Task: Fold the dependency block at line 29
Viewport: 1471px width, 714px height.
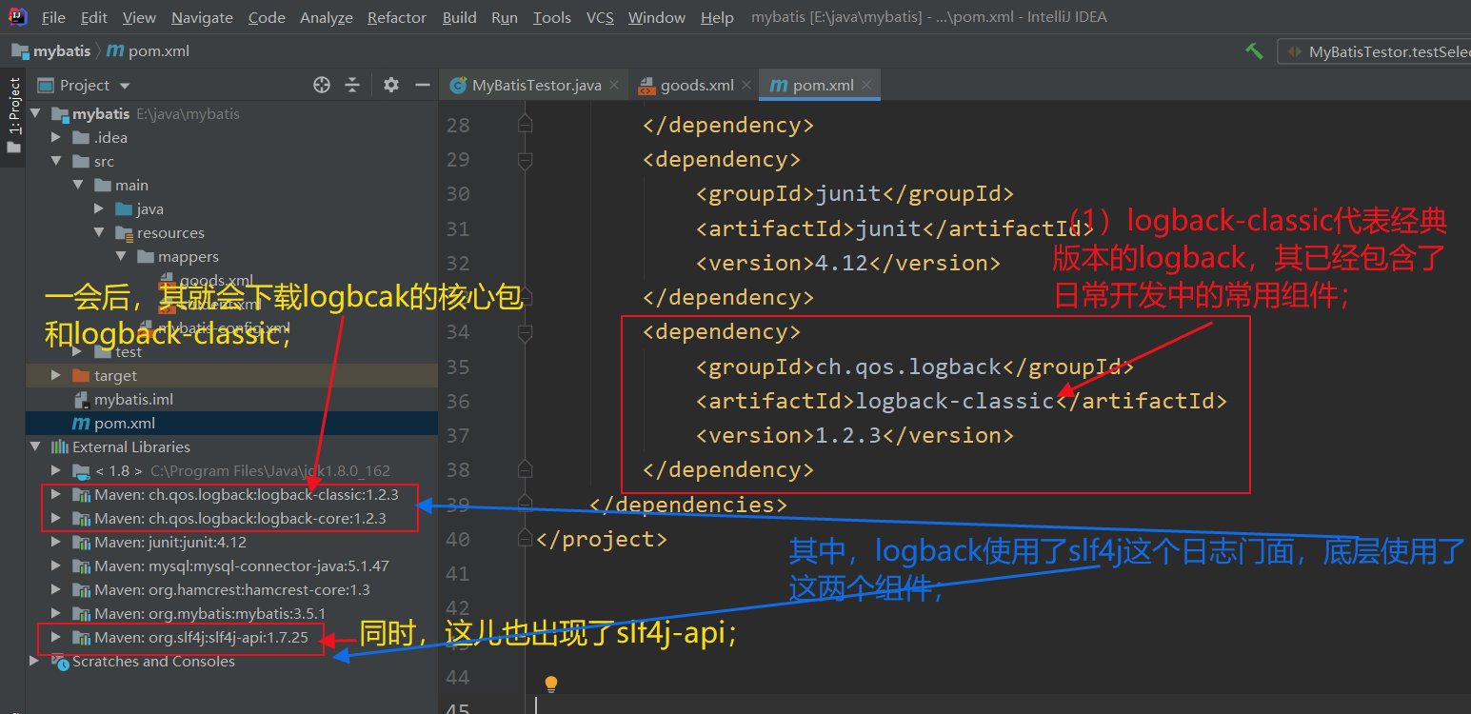Action: pyautogui.click(x=525, y=160)
